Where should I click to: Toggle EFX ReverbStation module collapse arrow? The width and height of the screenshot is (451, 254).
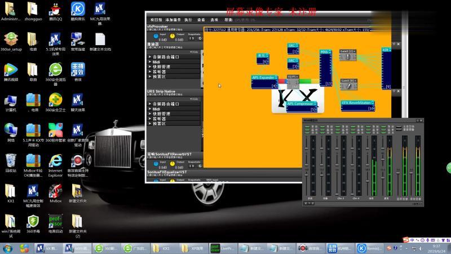point(373,103)
